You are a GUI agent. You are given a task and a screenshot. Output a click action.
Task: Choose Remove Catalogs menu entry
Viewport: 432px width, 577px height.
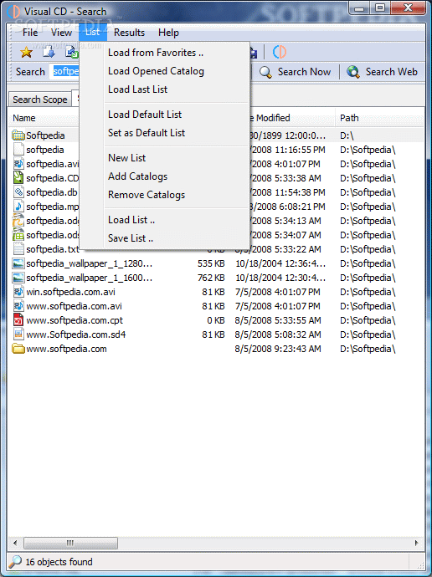(x=165, y=195)
